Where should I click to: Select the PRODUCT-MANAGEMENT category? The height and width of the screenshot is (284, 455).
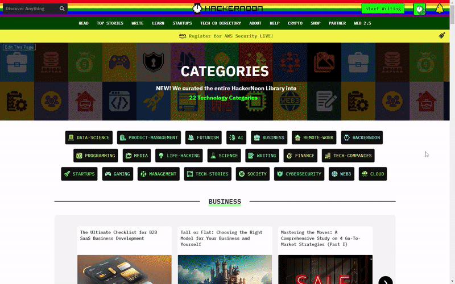(x=149, y=137)
